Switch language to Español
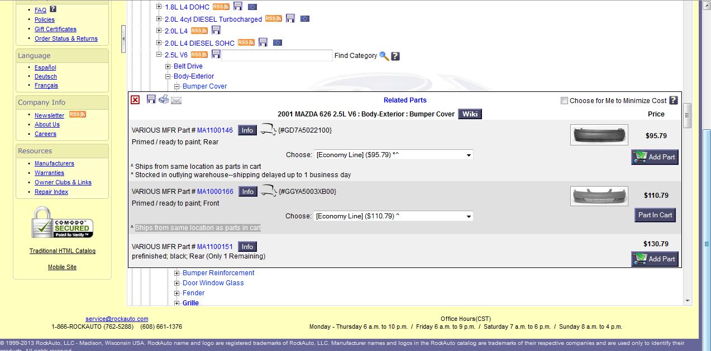The width and height of the screenshot is (711, 351). [45, 67]
